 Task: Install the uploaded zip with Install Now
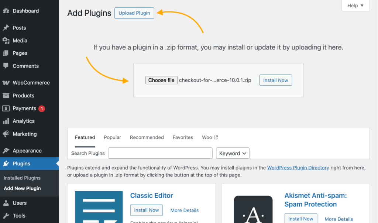click(275, 80)
